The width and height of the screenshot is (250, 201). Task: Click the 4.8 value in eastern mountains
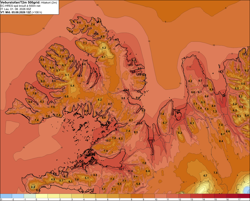click(241, 107)
